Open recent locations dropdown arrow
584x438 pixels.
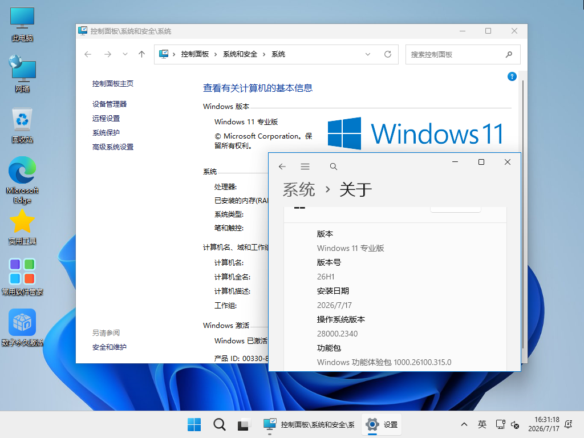tap(125, 54)
